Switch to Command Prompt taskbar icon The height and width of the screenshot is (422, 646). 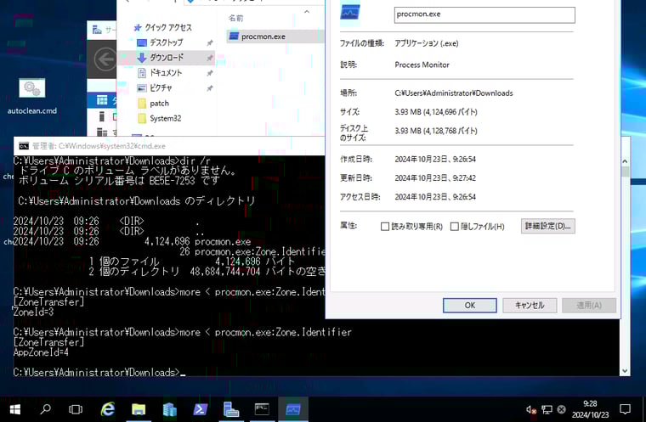click(262, 409)
